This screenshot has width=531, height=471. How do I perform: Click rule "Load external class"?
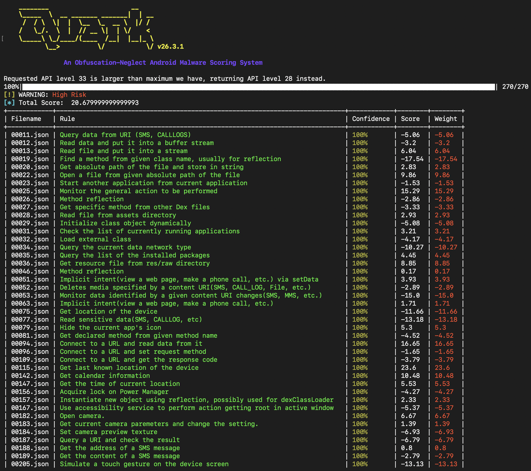click(95, 239)
